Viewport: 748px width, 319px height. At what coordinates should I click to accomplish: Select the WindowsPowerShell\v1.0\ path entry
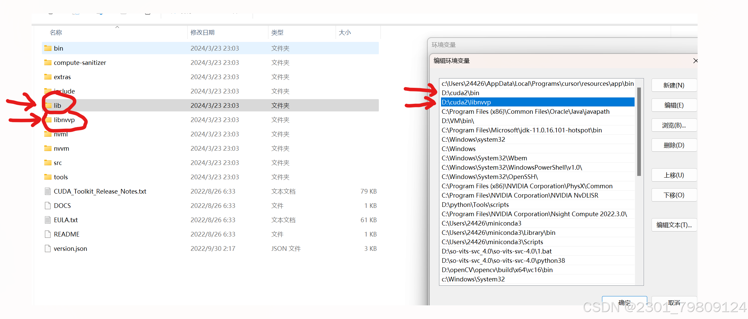tap(537, 167)
